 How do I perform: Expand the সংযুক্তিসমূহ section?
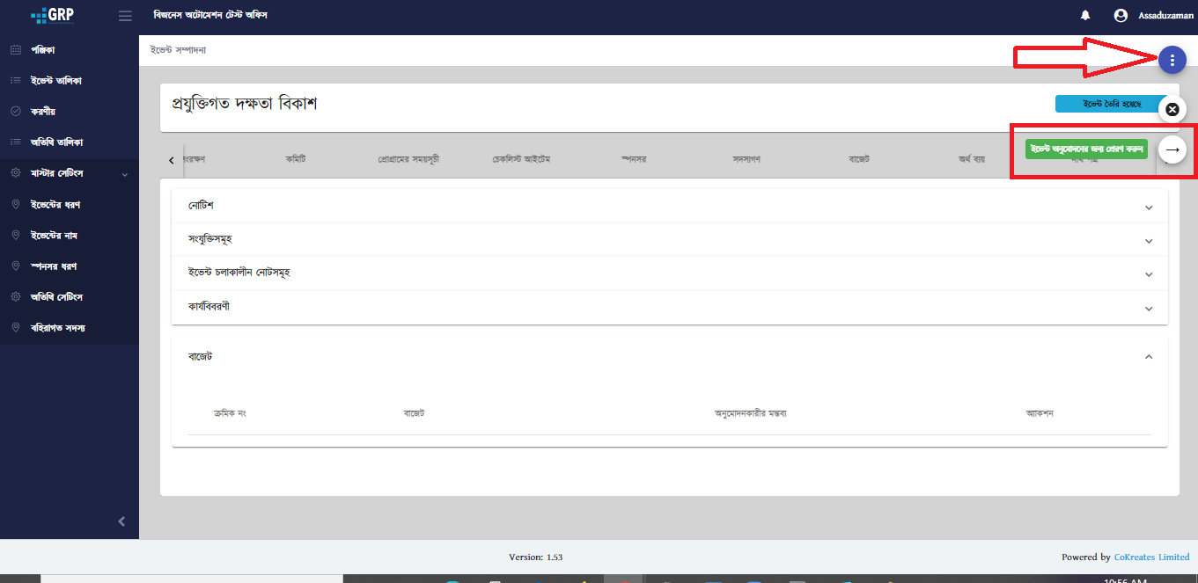[x=670, y=239]
